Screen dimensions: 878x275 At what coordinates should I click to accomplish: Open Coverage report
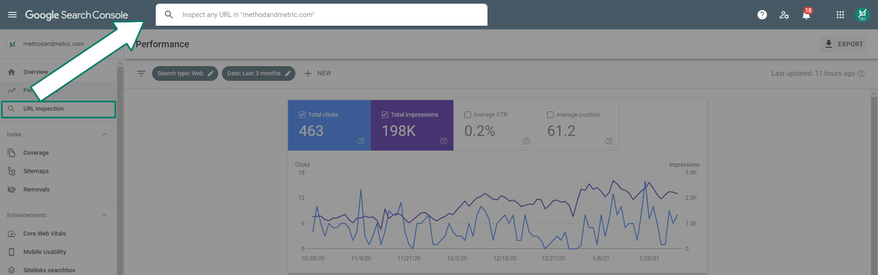point(58,153)
